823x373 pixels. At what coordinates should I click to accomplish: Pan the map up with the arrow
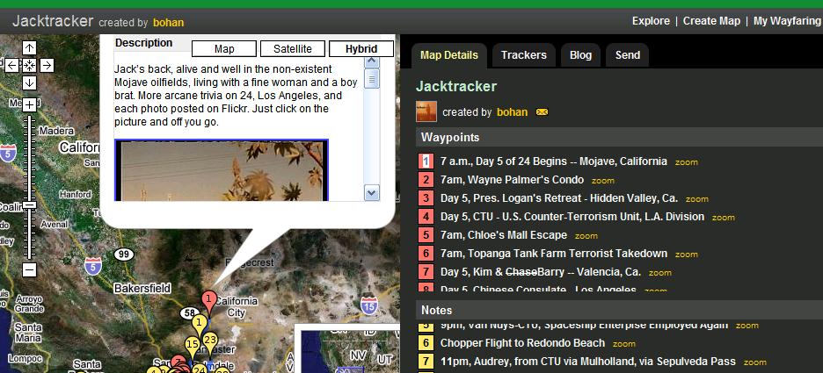29,47
